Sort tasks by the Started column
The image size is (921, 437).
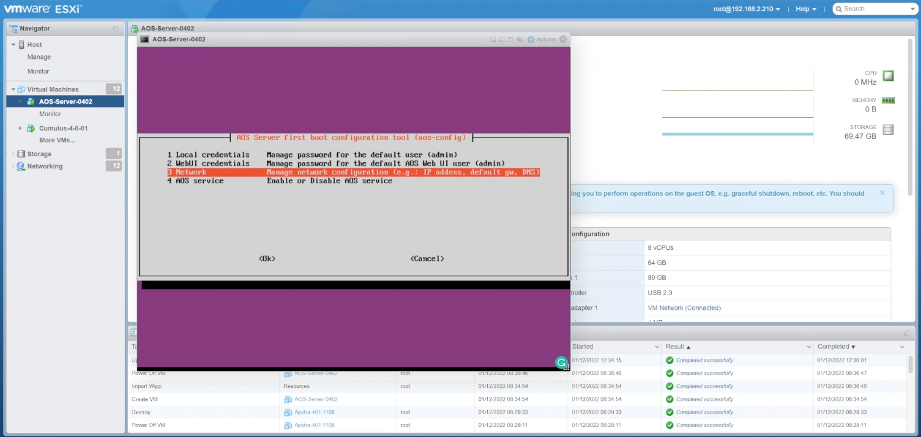[x=582, y=347]
